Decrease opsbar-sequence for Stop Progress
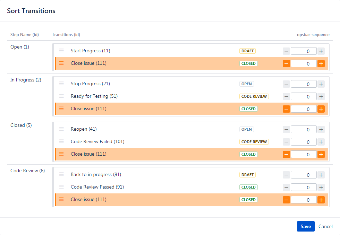 pos(286,84)
